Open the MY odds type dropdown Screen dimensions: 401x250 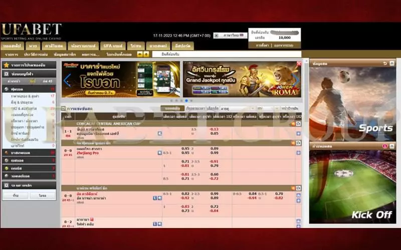(x=267, y=108)
